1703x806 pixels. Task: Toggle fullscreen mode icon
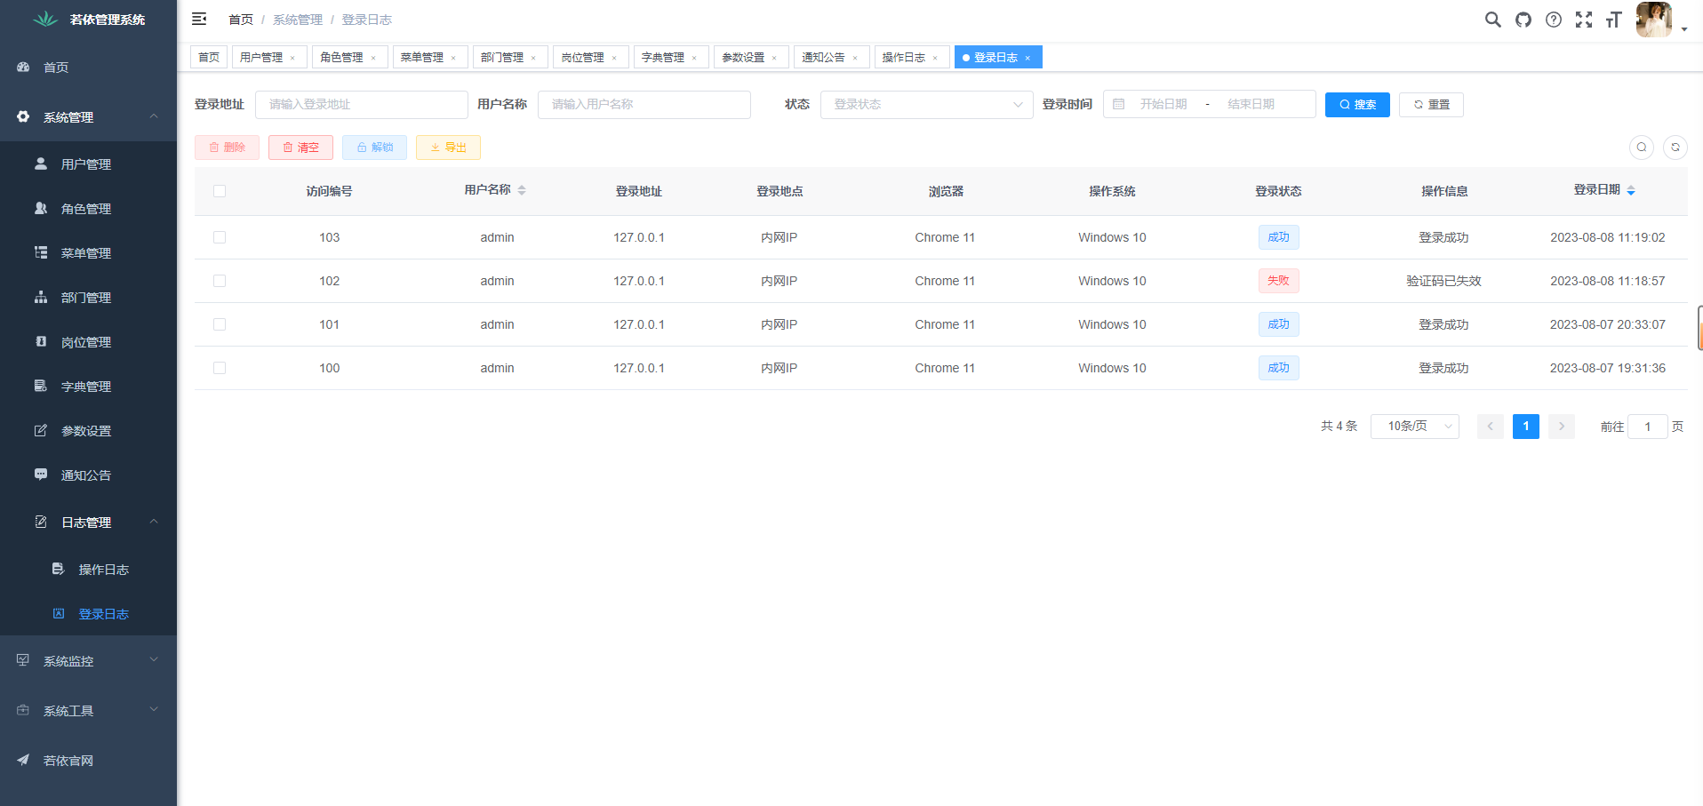(x=1584, y=20)
